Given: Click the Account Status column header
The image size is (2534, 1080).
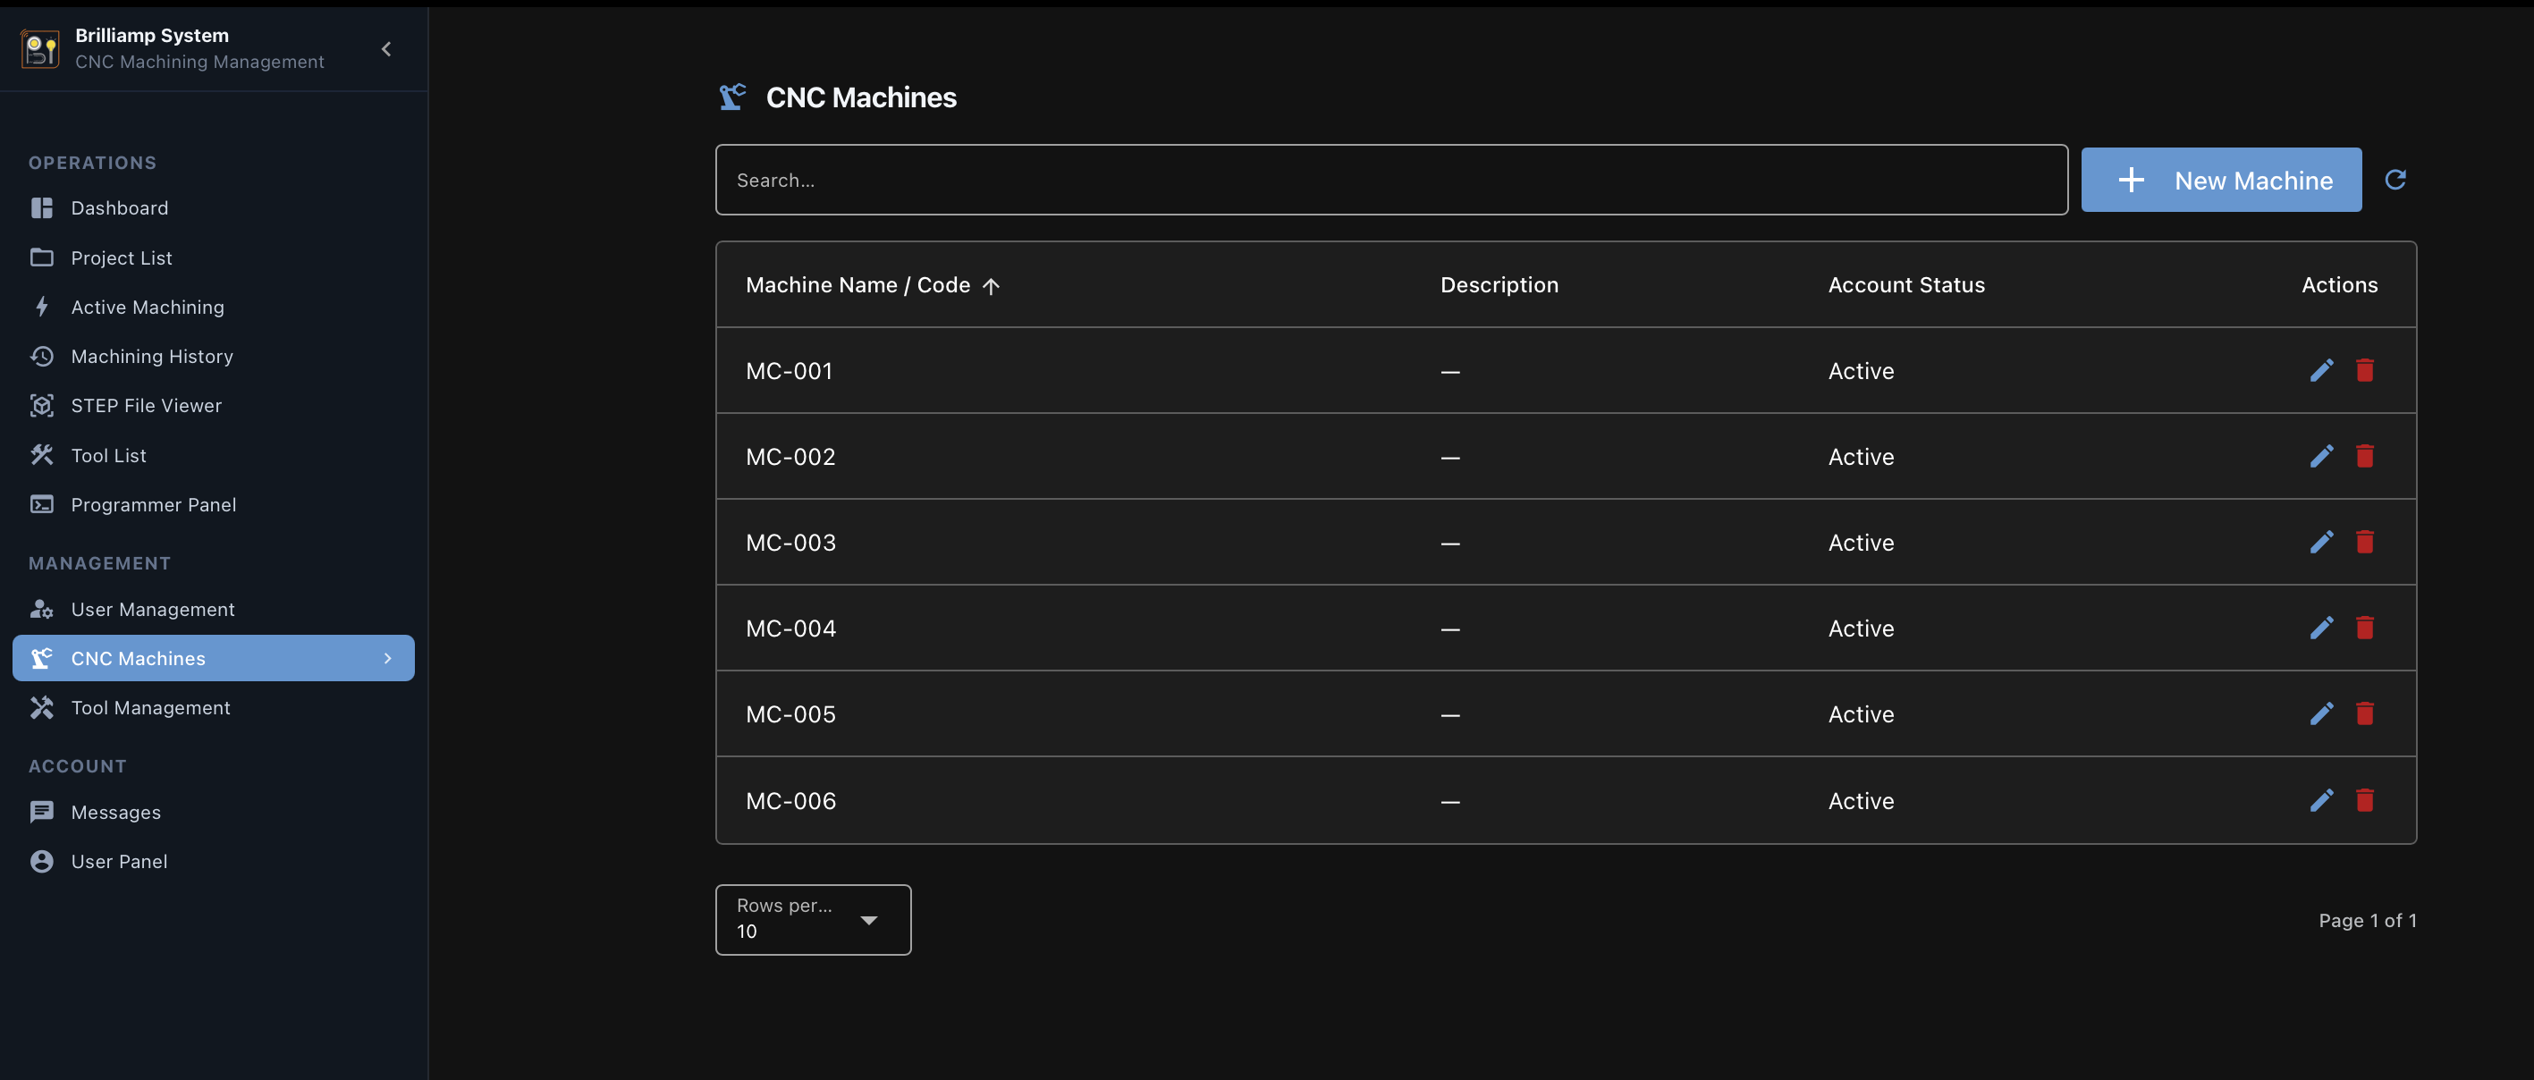Looking at the screenshot, I should pyautogui.click(x=1906, y=285).
